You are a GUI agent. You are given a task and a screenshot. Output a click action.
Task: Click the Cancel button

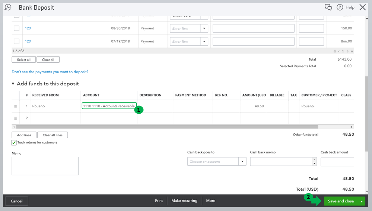point(16,201)
